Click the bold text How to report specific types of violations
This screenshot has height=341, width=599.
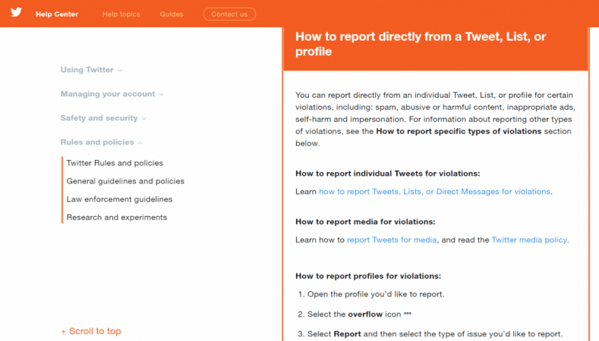(x=459, y=131)
